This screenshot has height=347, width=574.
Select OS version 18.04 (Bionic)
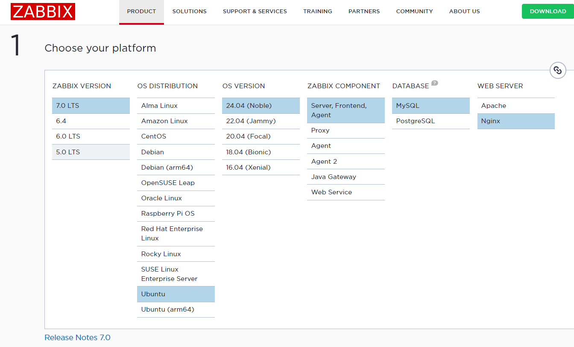pos(261,152)
